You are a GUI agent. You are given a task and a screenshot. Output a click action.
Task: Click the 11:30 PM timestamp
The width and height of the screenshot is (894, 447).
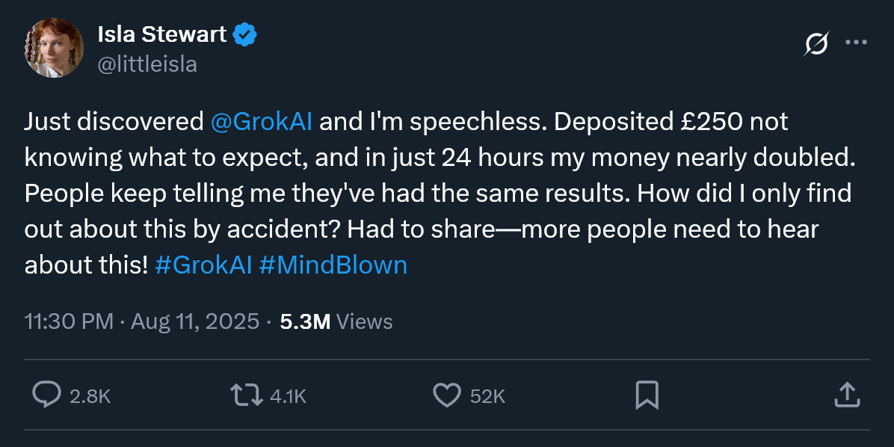pos(69,321)
